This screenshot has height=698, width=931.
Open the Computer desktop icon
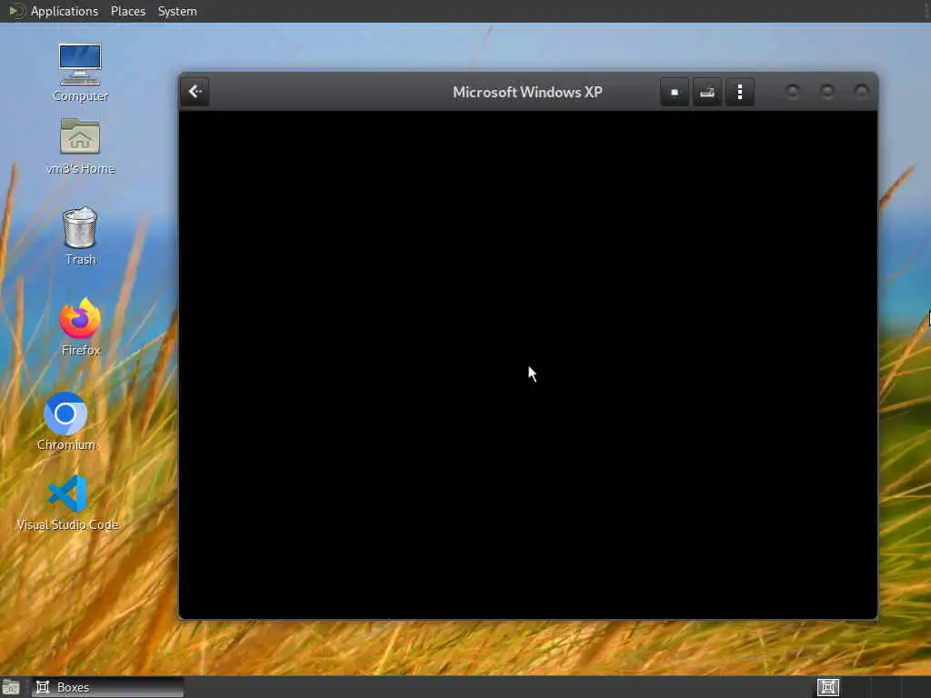[80, 73]
